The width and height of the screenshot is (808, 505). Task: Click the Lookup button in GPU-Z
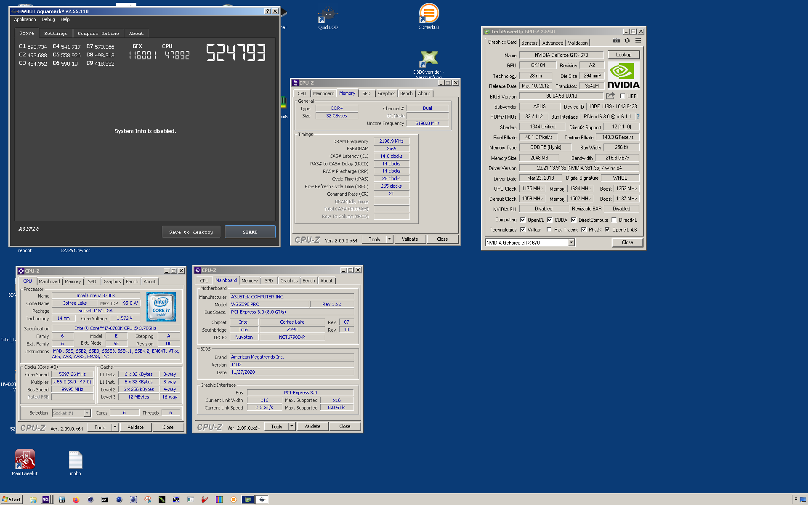pos(623,55)
